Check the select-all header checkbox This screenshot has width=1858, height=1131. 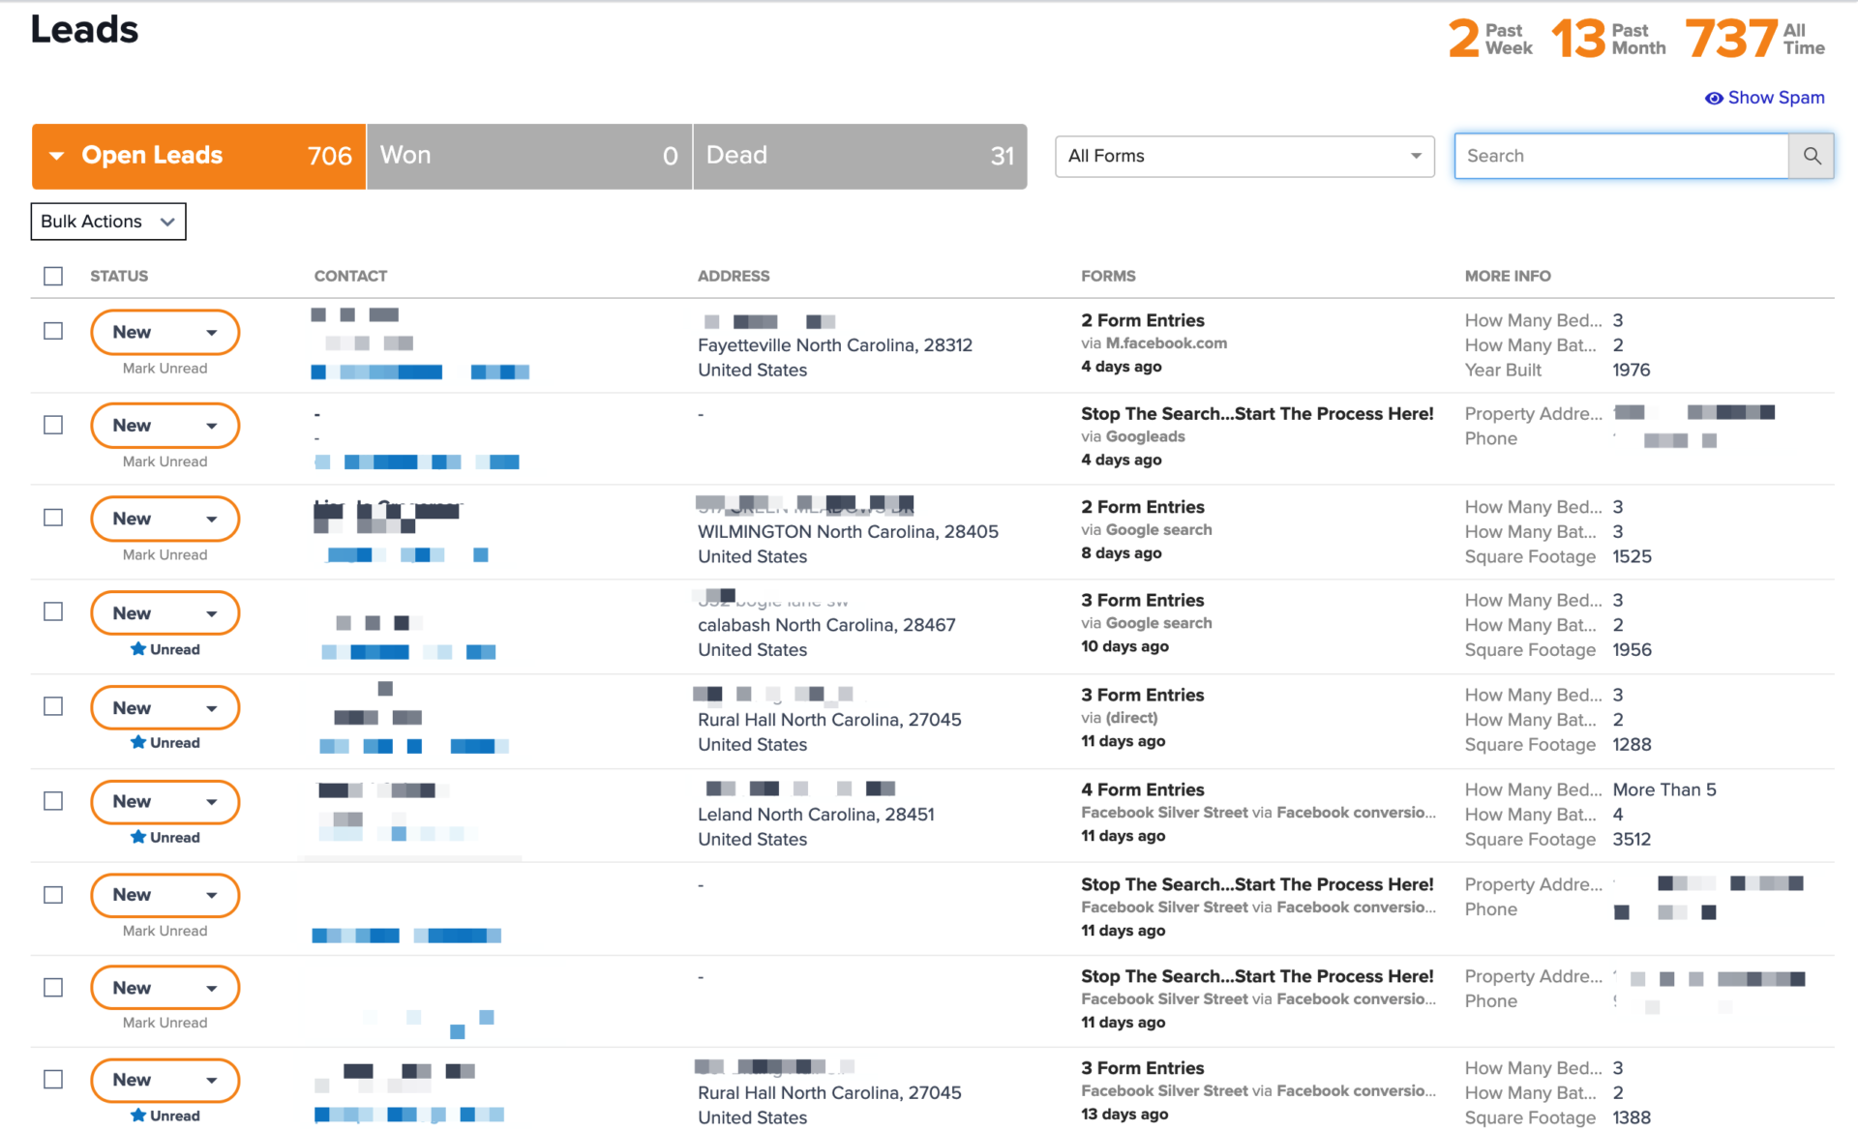53,276
